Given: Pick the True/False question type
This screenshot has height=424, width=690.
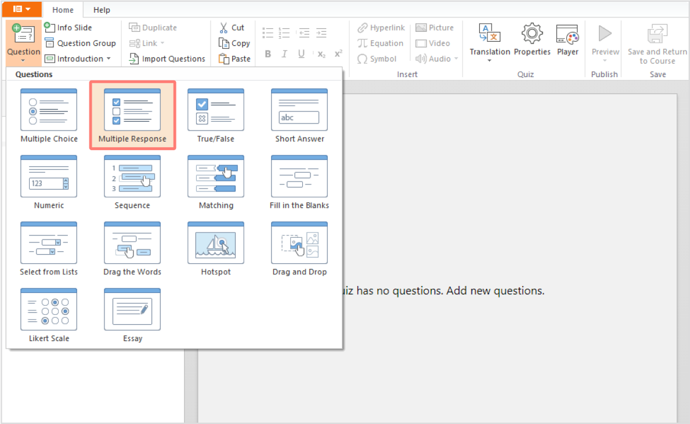Looking at the screenshot, I should [216, 115].
